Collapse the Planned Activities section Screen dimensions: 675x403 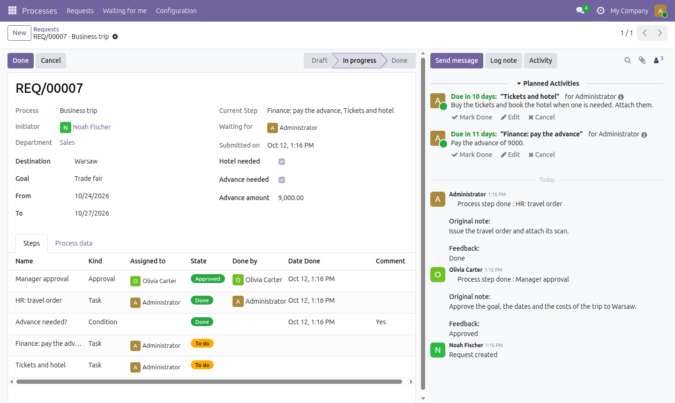click(x=547, y=83)
